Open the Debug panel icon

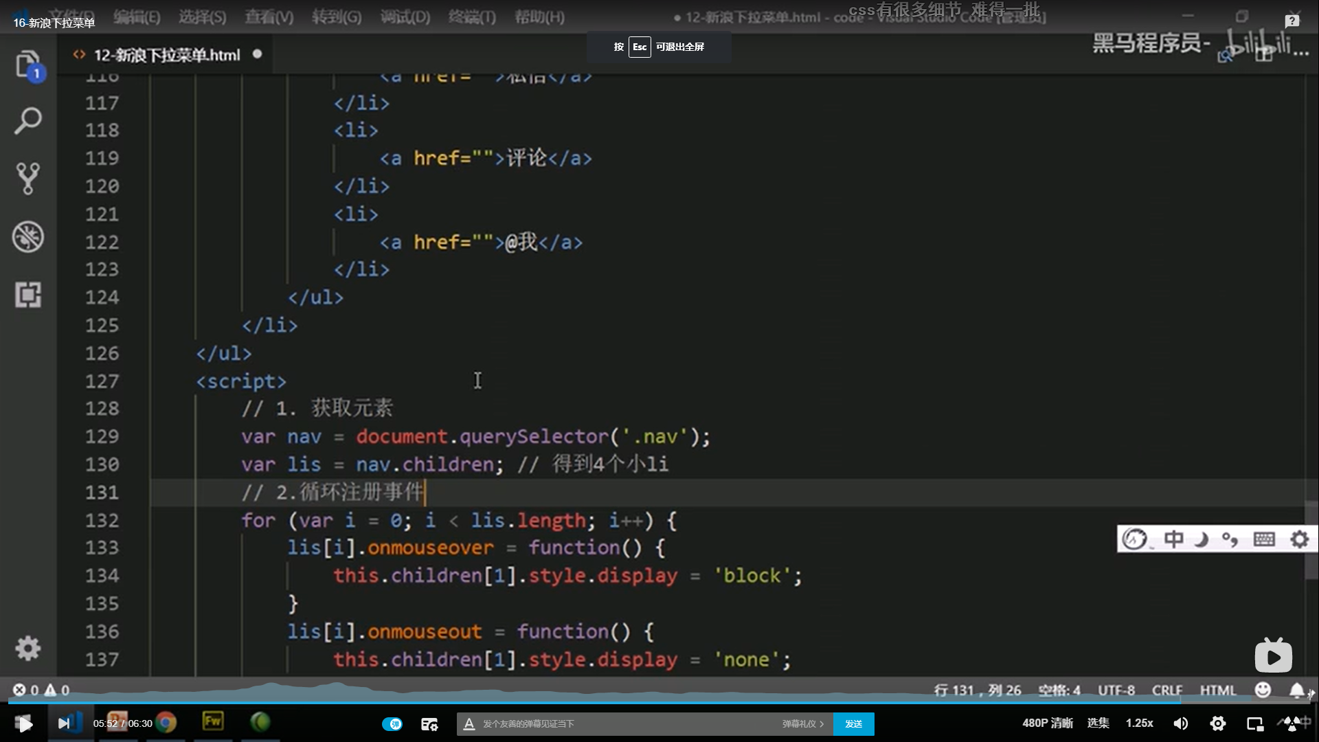pyautogui.click(x=27, y=237)
